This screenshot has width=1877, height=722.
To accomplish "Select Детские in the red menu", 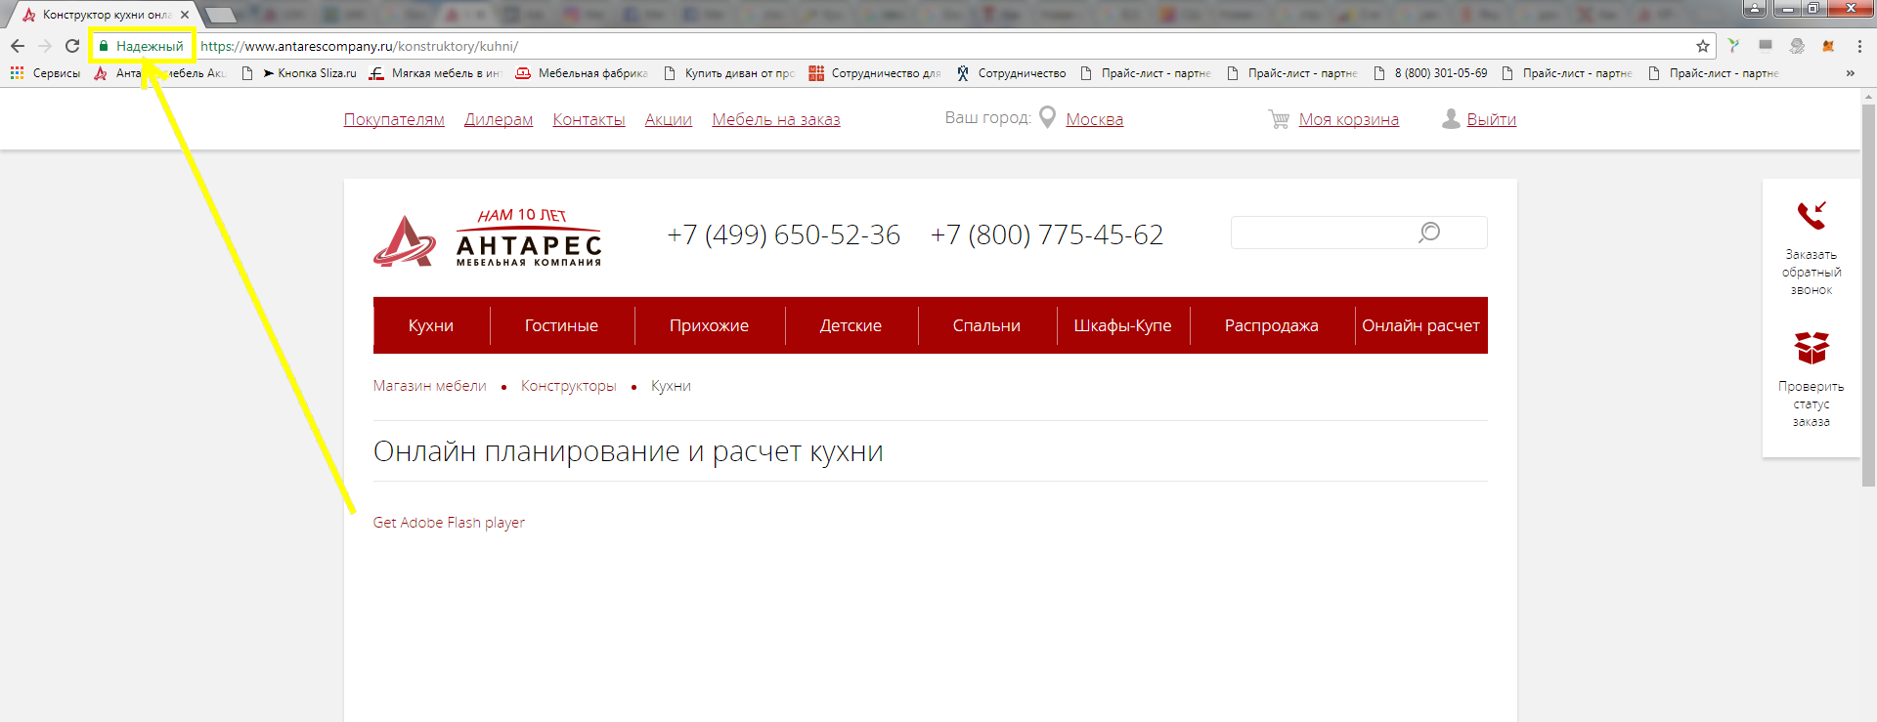I will (851, 325).
